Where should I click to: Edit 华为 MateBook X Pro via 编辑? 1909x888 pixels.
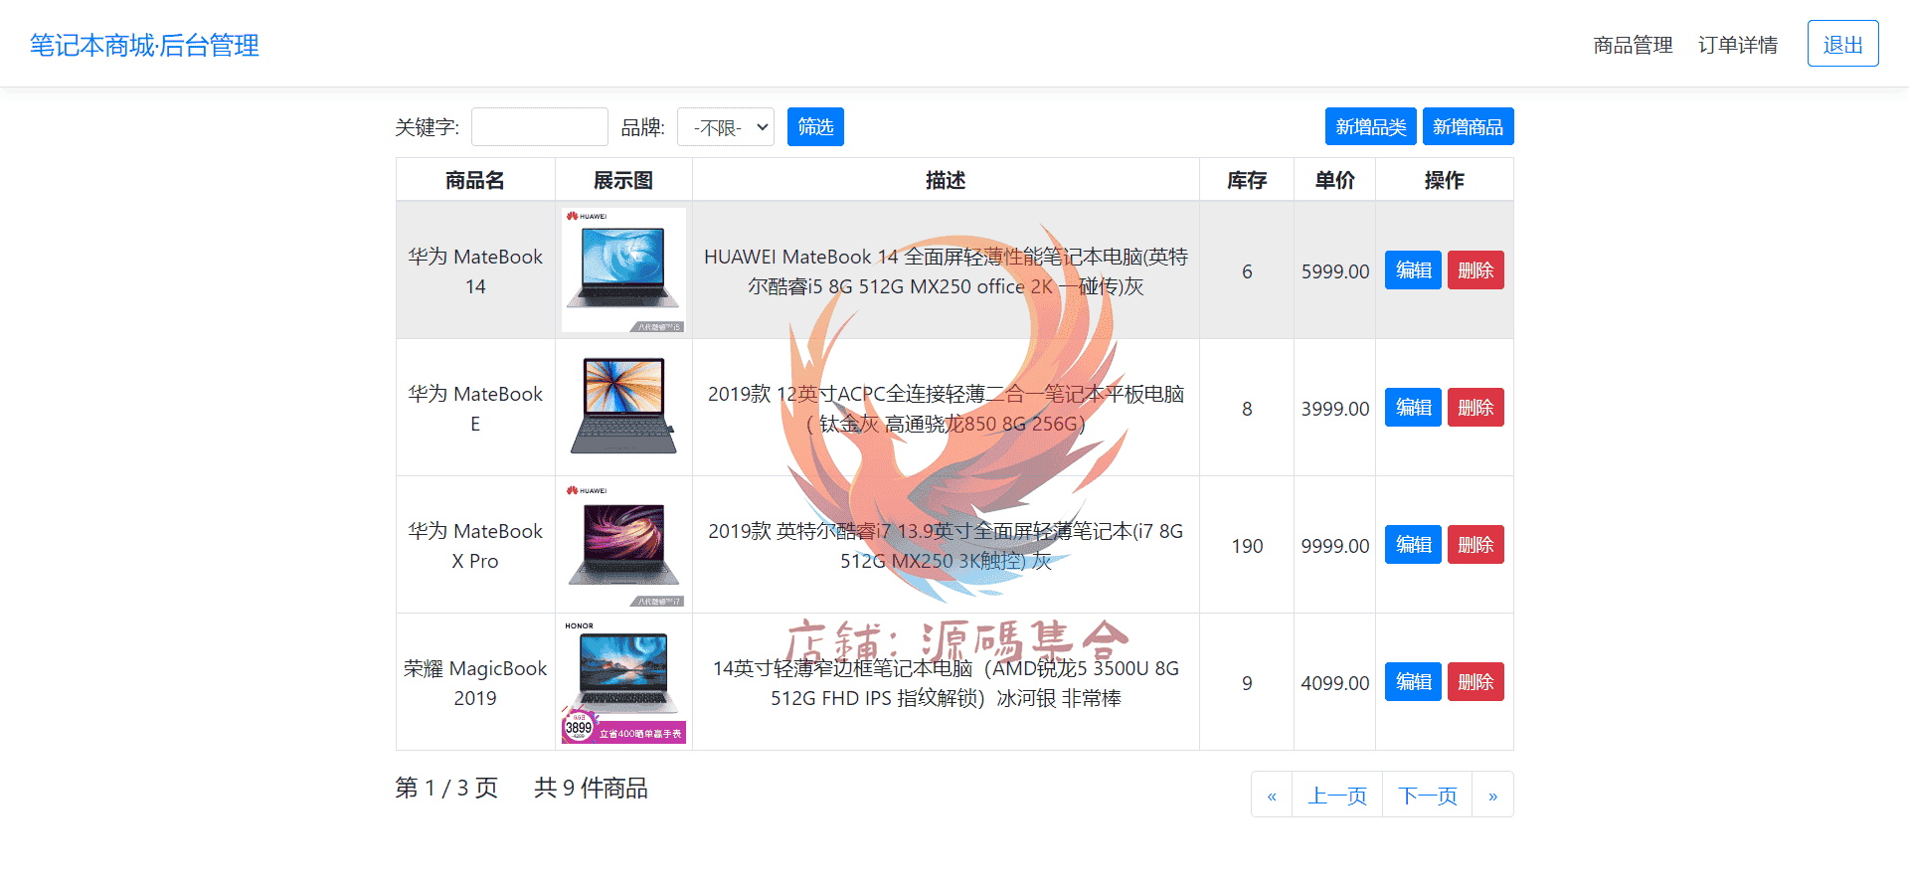[x=1413, y=545]
